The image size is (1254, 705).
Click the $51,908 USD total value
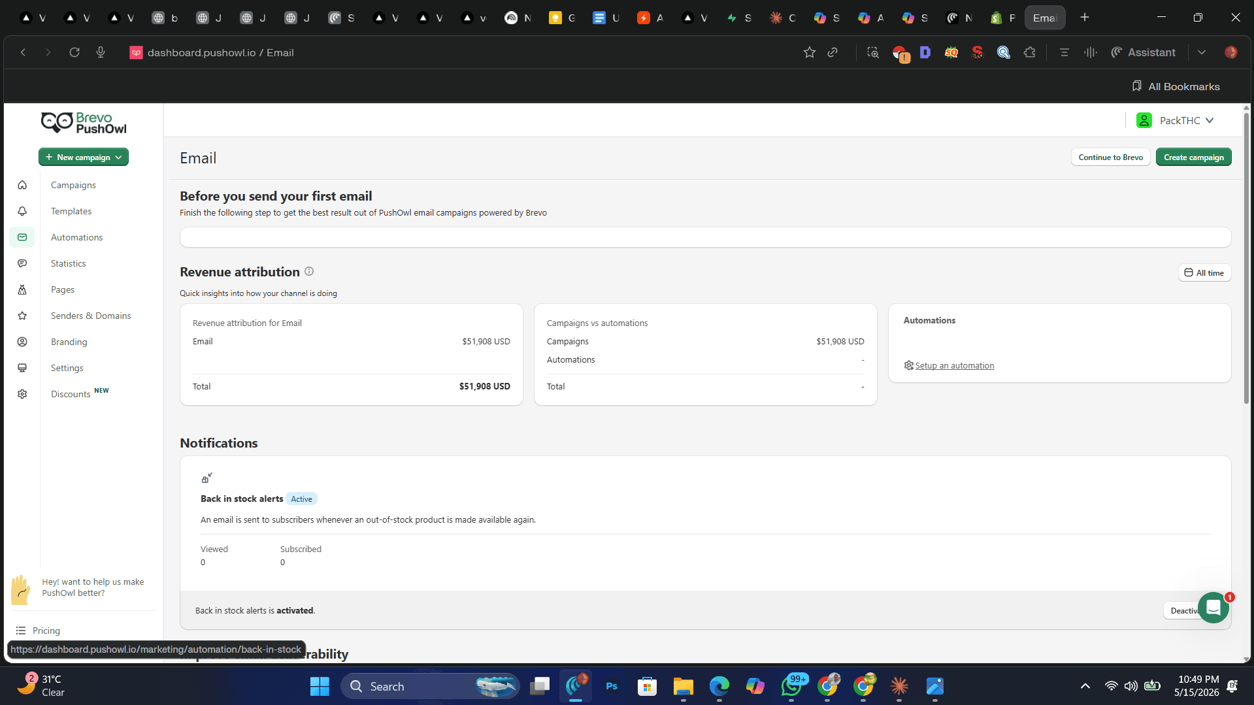click(x=484, y=386)
